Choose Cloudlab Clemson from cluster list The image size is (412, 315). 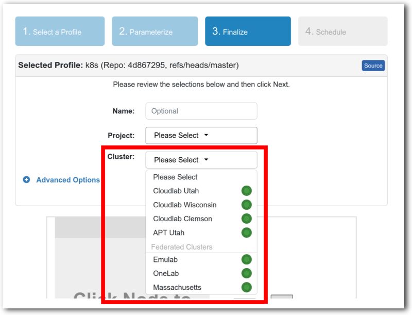pos(201,219)
